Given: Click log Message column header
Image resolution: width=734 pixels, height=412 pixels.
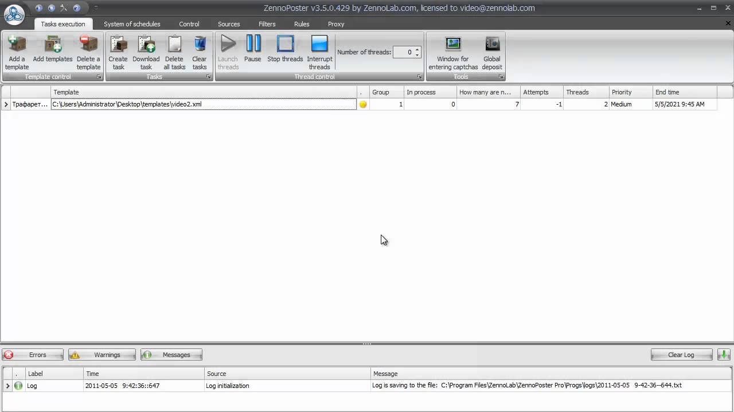Looking at the screenshot, I should [551, 374].
